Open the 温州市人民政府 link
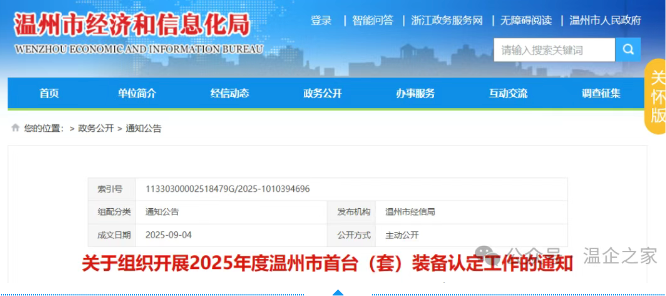This screenshot has height=296, width=666. (605, 21)
